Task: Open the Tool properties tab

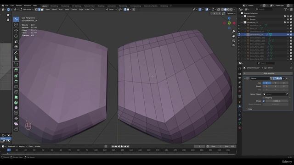Action: 240,69
